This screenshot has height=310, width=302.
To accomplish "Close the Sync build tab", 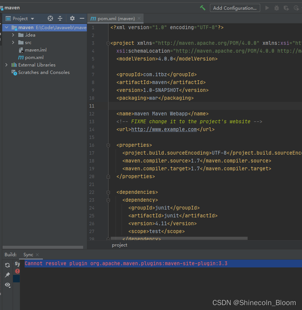I will 37,255.
